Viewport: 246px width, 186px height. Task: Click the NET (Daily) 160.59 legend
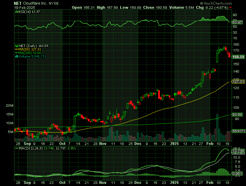(33, 46)
